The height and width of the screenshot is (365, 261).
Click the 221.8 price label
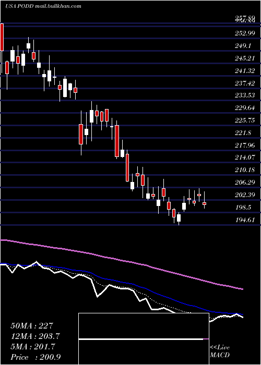[x=243, y=133]
